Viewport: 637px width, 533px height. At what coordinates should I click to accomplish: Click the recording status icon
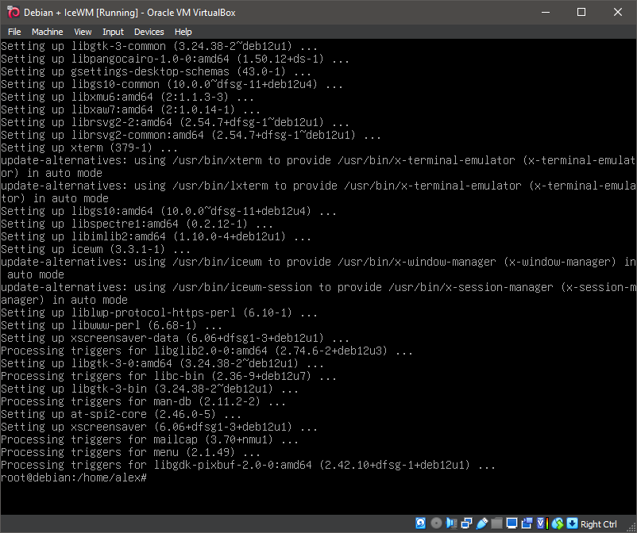click(x=527, y=523)
